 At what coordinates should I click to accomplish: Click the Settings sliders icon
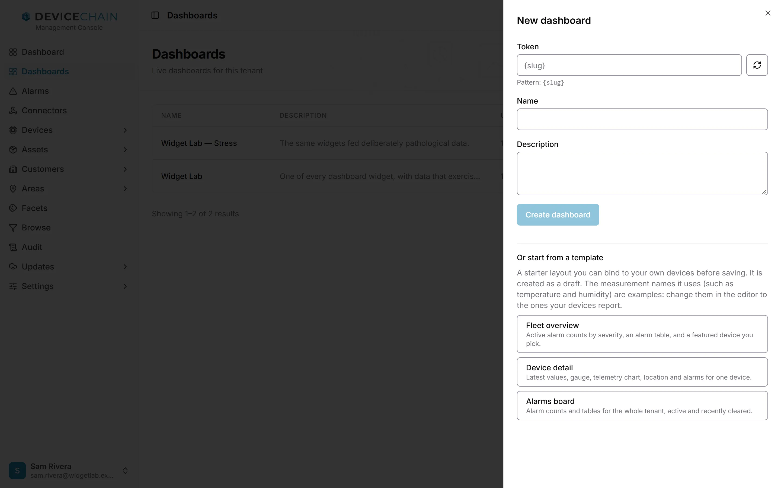[13, 286]
